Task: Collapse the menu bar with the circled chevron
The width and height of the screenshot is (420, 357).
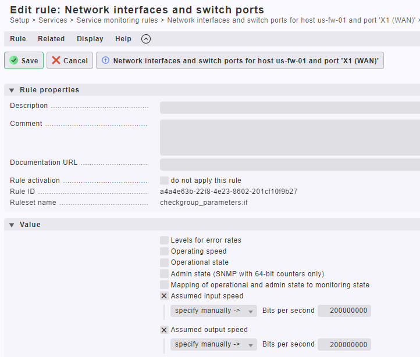Action: (146, 39)
